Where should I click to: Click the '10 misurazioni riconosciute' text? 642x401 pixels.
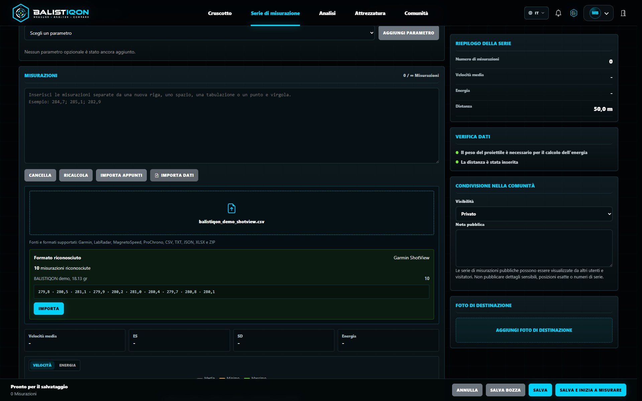[62, 268]
